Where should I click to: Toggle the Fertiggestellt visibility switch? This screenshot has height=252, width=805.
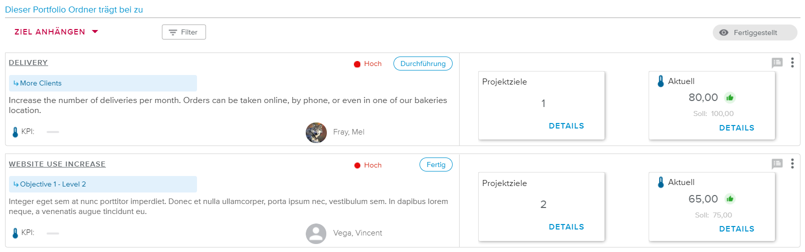point(754,32)
